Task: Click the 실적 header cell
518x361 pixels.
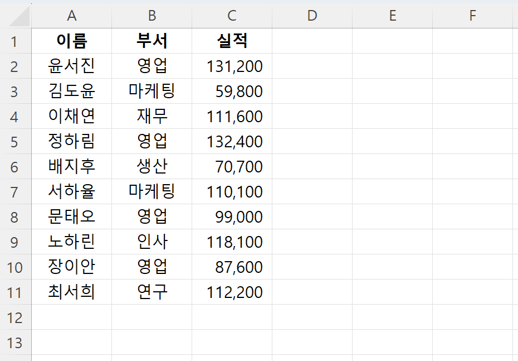Action: click(x=231, y=41)
